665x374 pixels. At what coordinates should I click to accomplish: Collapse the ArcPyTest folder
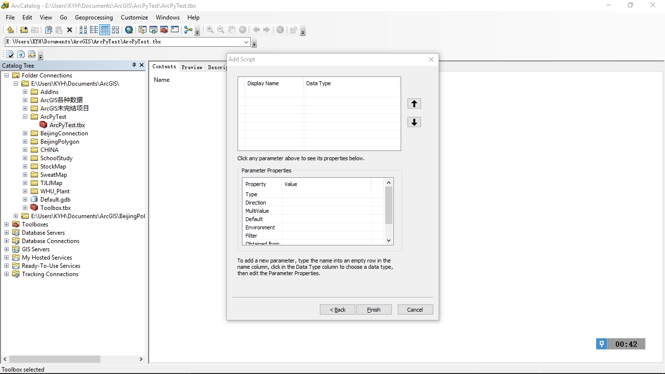click(25, 117)
